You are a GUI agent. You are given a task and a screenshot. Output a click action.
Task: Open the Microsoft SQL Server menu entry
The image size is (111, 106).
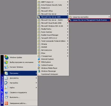(53, 14)
